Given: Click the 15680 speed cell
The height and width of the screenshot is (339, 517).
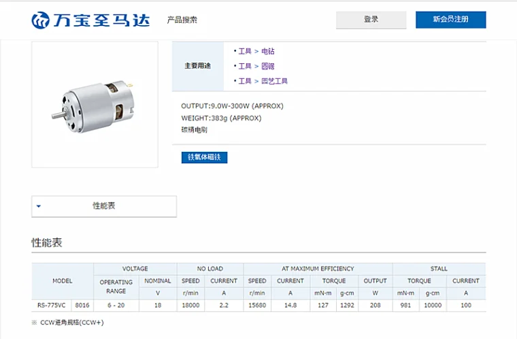Looking at the screenshot, I should [x=257, y=306].
